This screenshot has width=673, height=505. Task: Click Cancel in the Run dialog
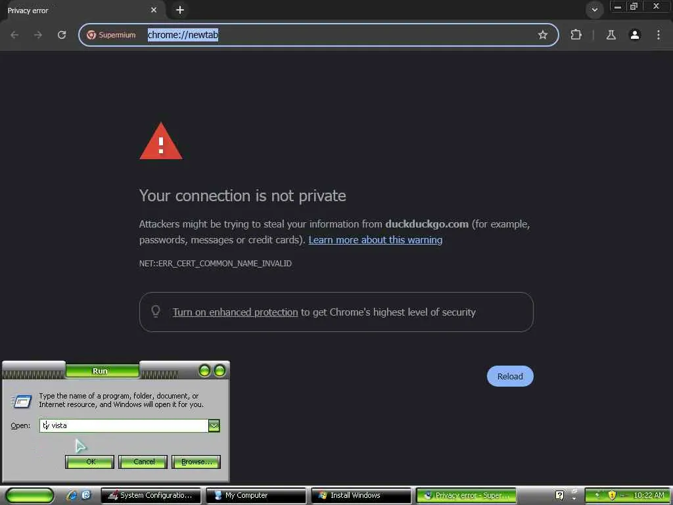coord(143,462)
